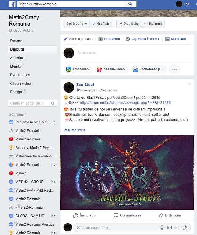Switch to Clip video în direct tab
The image size is (197, 235).
click(143, 39)
